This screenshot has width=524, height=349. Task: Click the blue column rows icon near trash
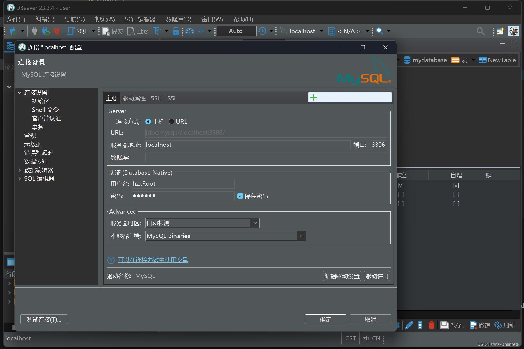coord(420,325)
